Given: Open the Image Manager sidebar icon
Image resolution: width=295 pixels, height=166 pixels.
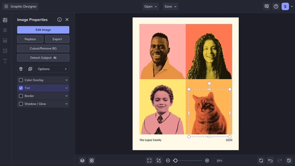Looking at the screenshot, I should 5,20.
